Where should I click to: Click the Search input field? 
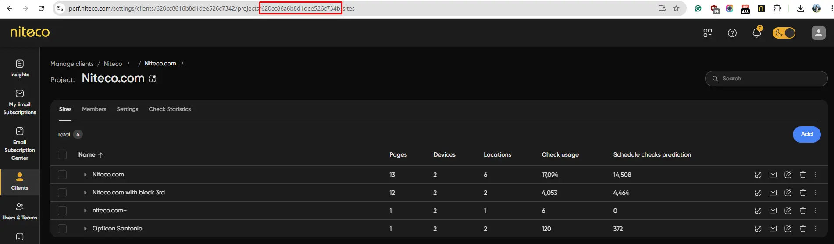766,79
